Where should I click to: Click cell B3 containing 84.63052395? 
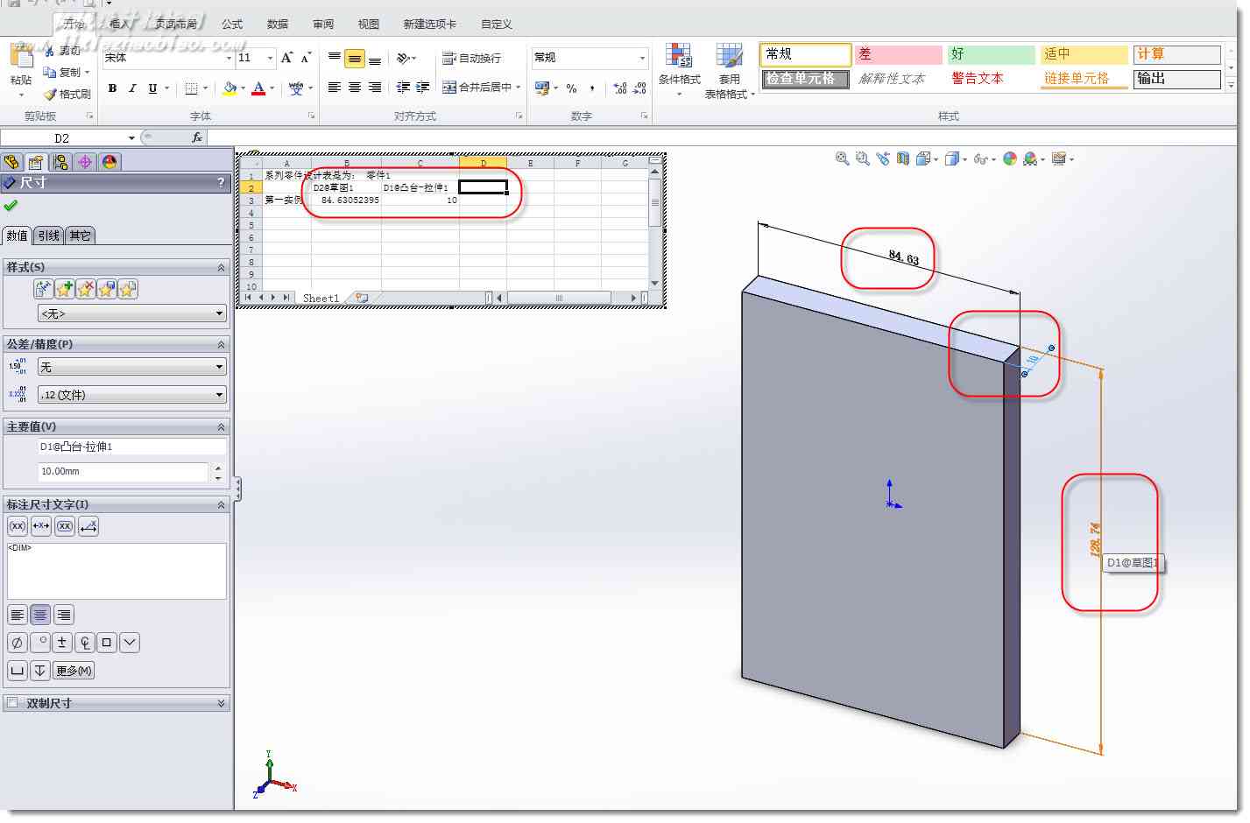coord(347,200)
